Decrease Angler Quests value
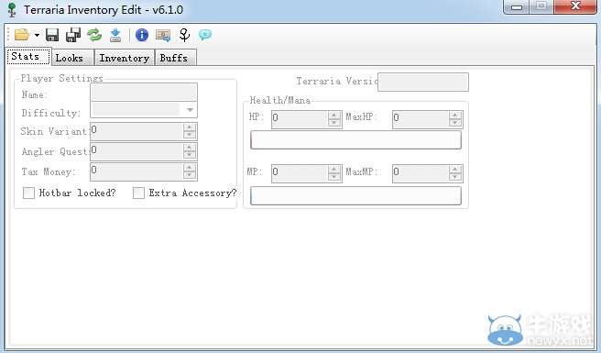Image resolution: width=601 pixels, height=353 pixels. [190, 155]
